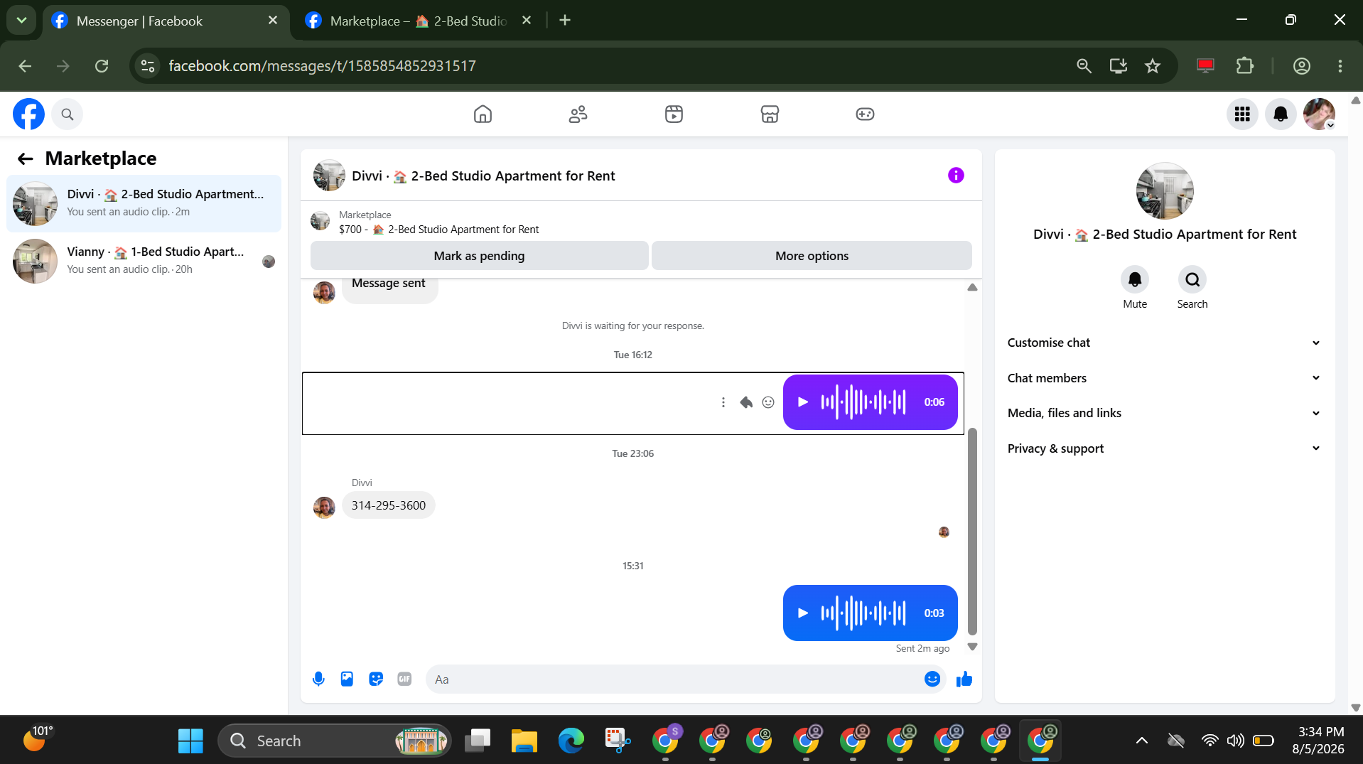
Task: Click the 314-295-3600 message bubble
Action: click(389, 505)
